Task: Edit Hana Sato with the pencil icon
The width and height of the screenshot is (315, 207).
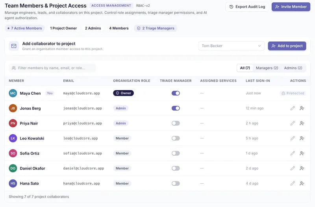Action: pyautogui.click(x=293, y=183)
